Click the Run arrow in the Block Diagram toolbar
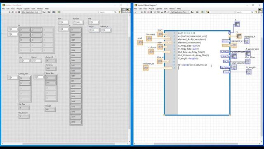This screenshot has width=264, height=149. tap(141, 12)
